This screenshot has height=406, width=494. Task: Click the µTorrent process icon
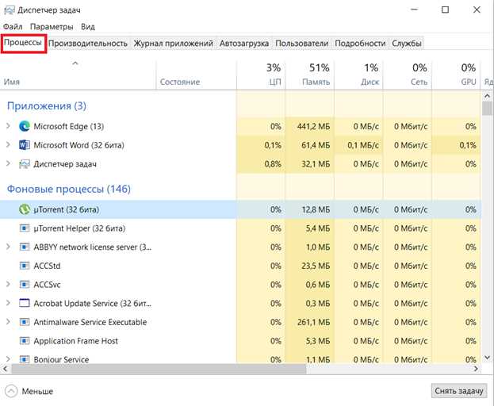(25, 209)
